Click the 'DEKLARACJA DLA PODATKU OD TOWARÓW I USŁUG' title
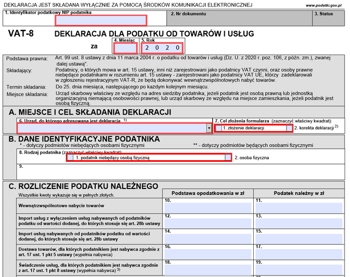 [154, 34]
